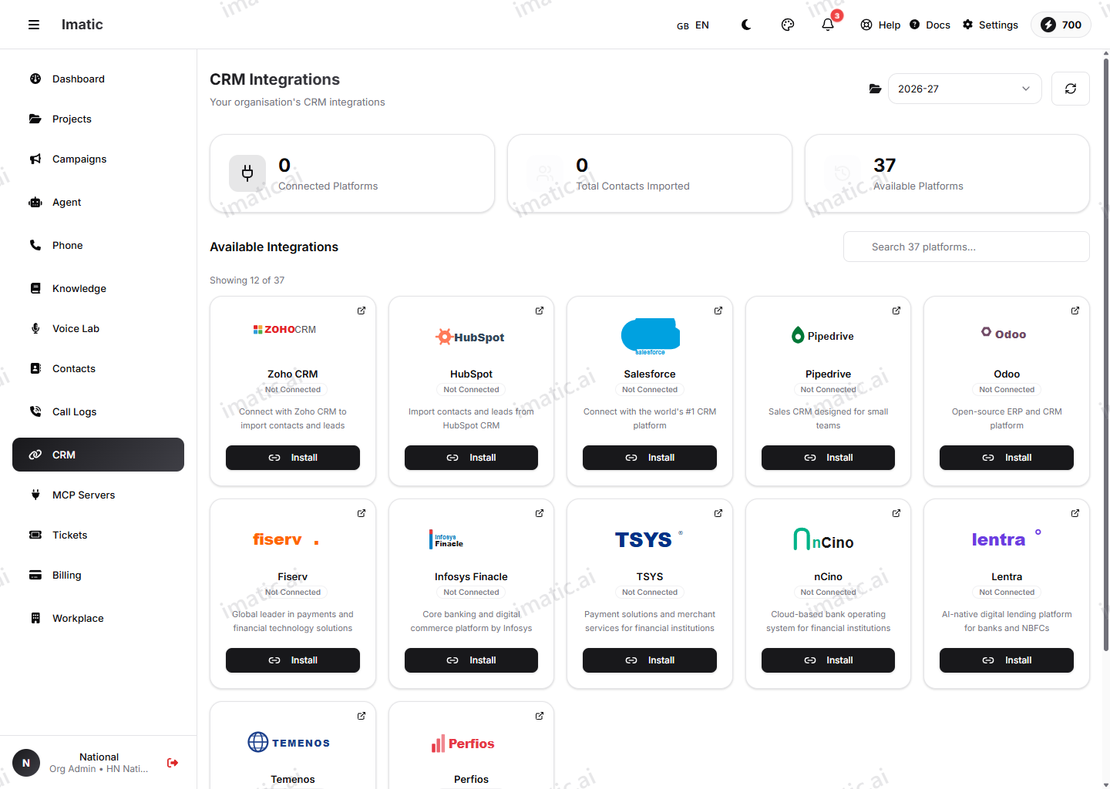Install the Salesforce integration
The width and height of the screenshot is (1110, 789).
[x=650, y=458]
